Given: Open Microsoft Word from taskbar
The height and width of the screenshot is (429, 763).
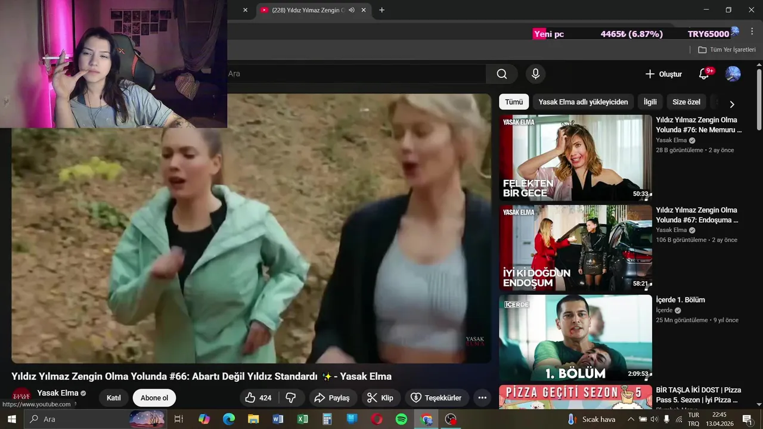Looking at the screenshot, I should [278, 419].
